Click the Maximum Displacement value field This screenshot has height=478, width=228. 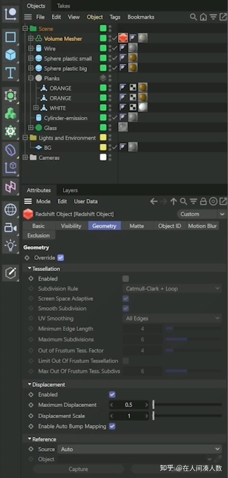129,405
